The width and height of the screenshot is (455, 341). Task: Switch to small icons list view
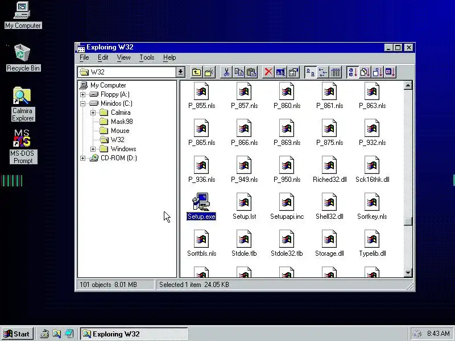coord(322,72)
